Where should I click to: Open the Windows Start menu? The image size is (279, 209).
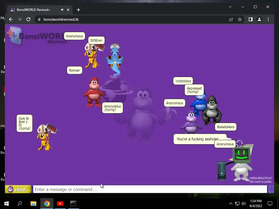(7, 204)
